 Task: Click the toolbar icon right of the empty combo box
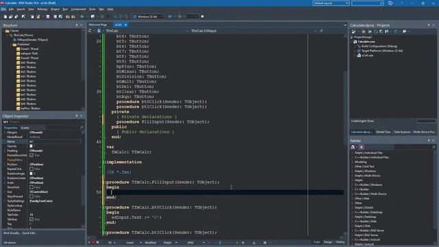(202, 16)
